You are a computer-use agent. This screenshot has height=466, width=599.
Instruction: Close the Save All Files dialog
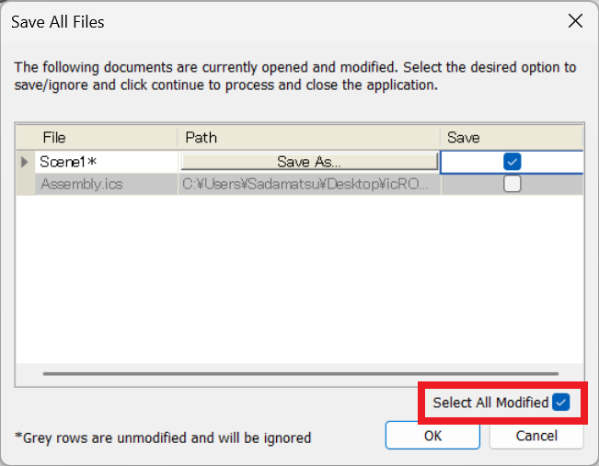click(x=575, y=21)
